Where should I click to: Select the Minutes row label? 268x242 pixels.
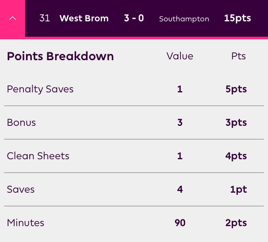(26, 223)
